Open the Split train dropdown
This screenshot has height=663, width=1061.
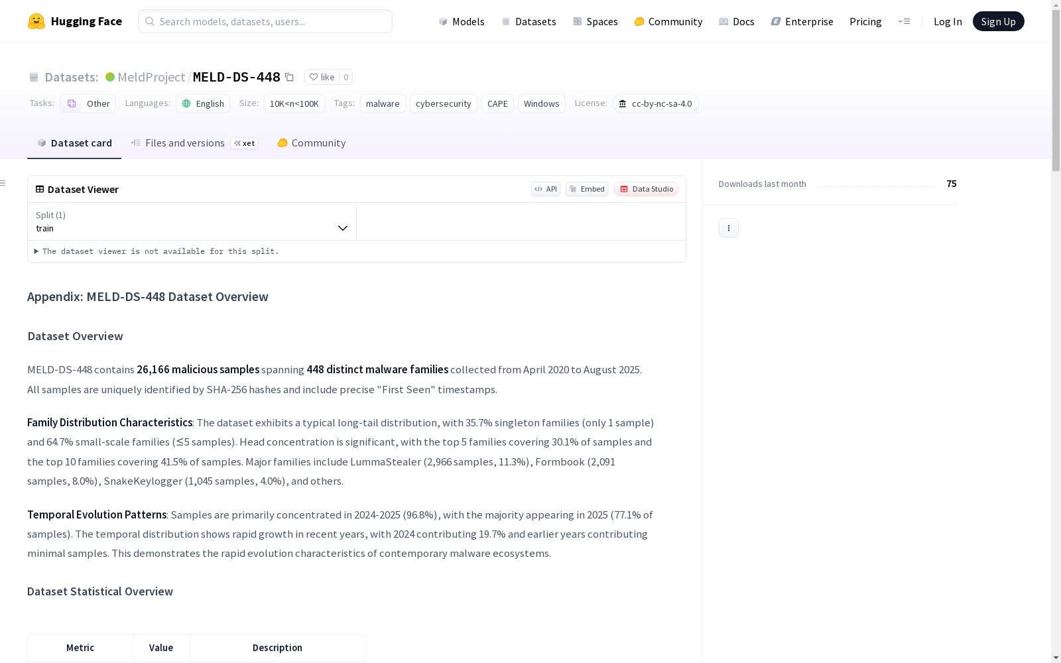click(192, 221)
